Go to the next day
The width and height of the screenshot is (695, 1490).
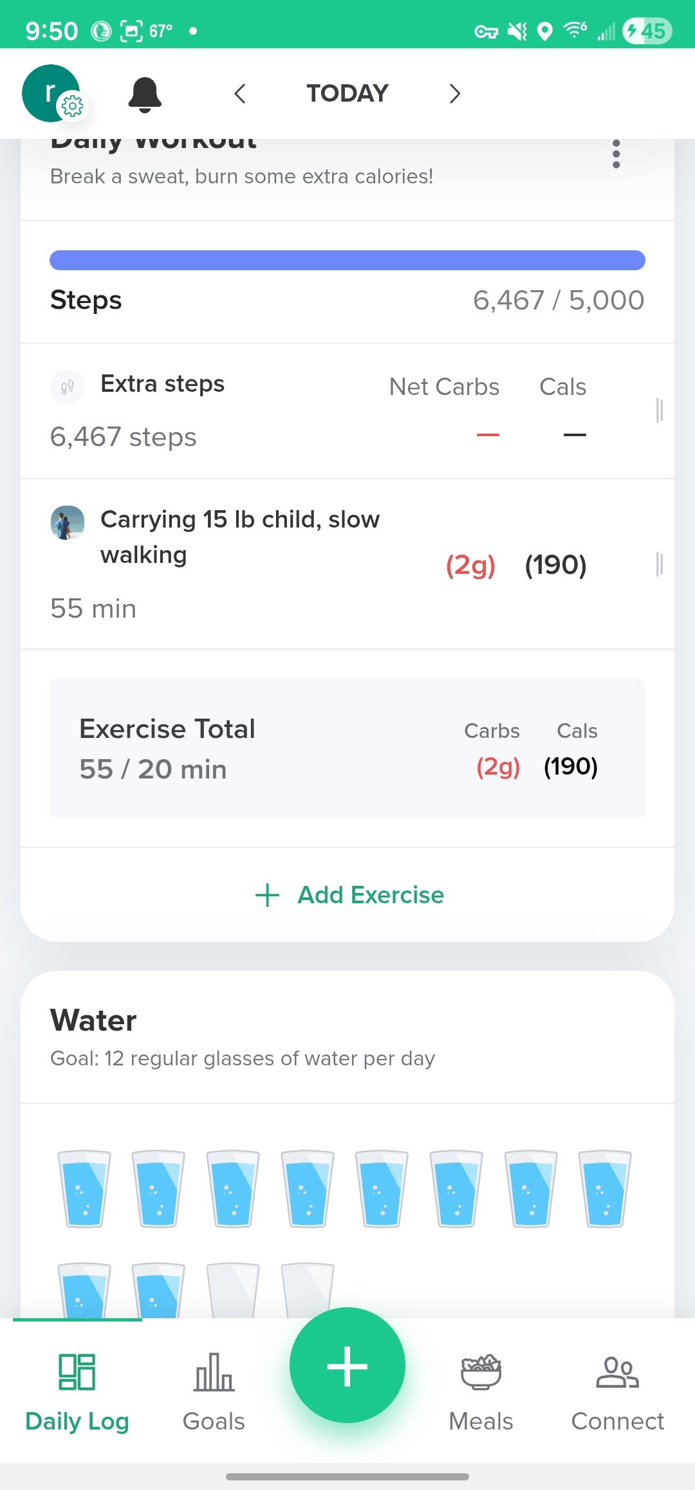point(454,94)
